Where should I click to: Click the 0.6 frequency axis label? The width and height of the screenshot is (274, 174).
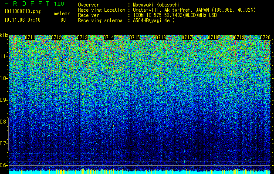[3, 165]
